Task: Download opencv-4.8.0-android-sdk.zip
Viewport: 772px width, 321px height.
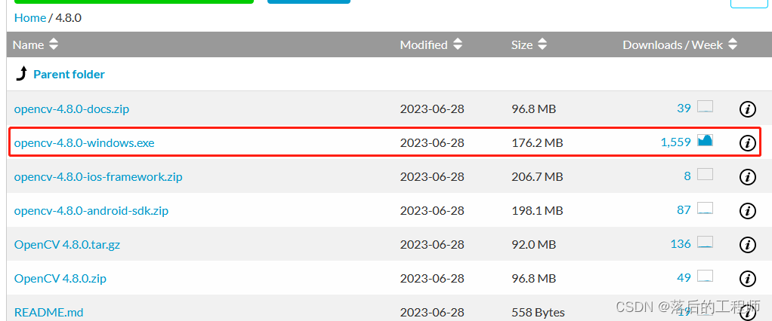Action: (91, 211)
